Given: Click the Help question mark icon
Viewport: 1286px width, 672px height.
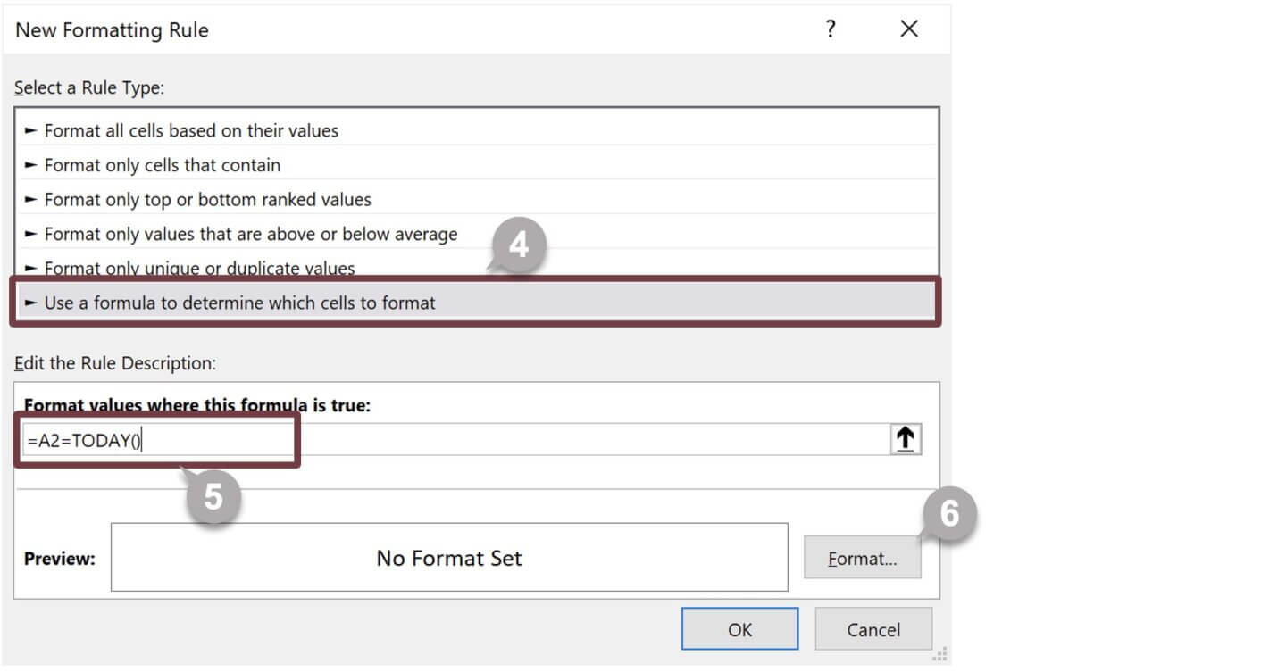Looking at the screenshot, I should point(831,29).
